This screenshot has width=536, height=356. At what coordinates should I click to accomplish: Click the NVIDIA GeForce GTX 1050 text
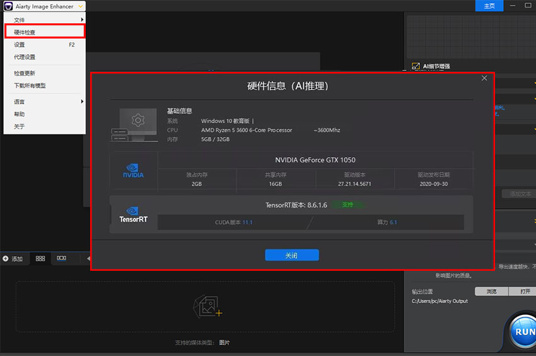pos(315,160)
